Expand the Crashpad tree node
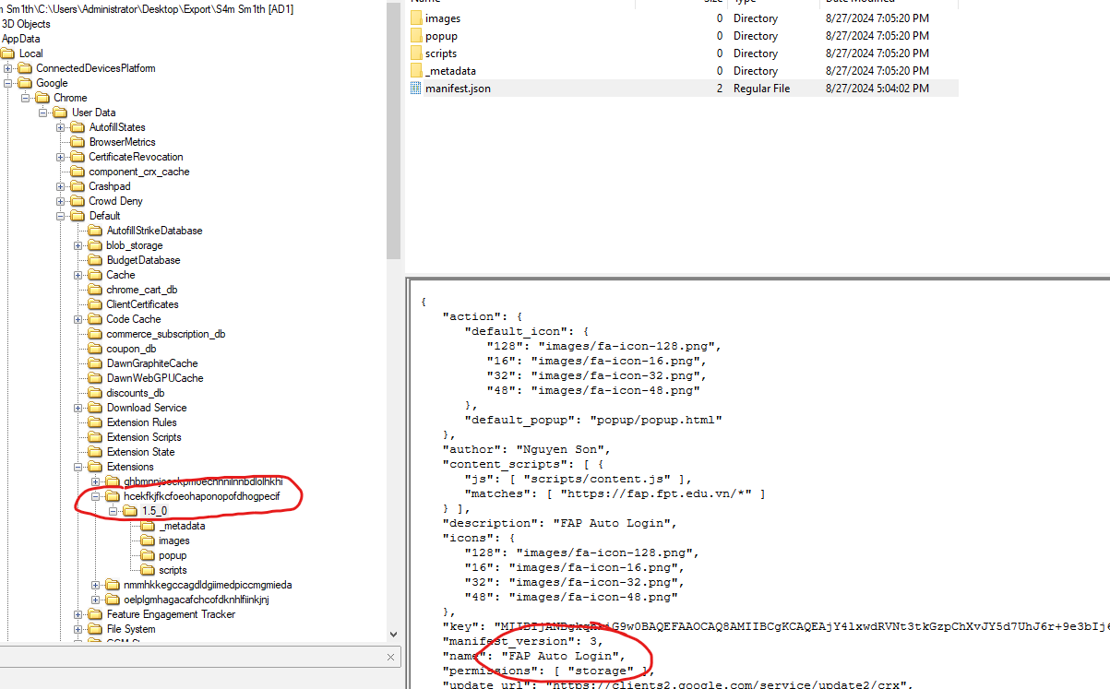This screenshot has width=1110, height=689. pos(60,186)
